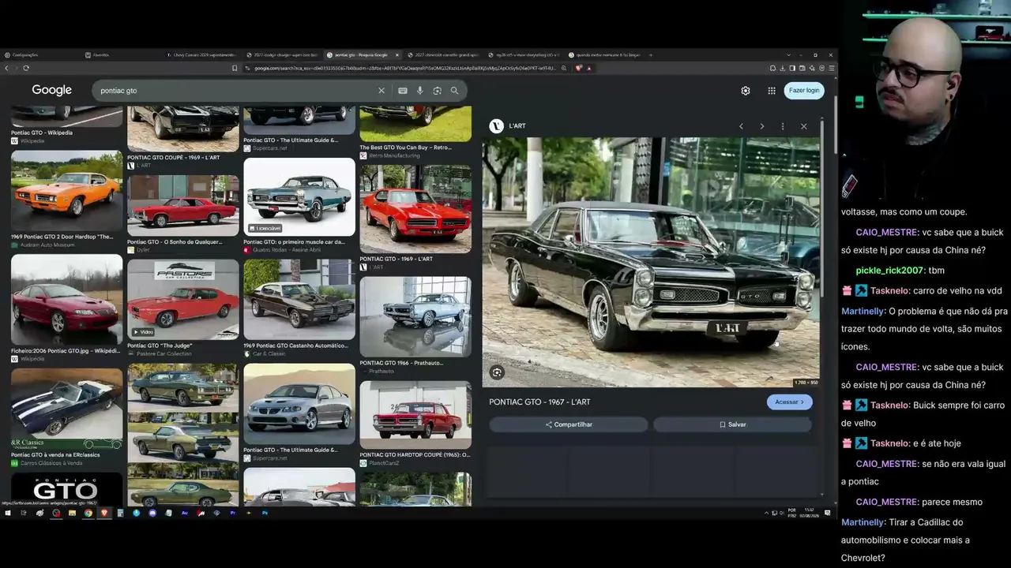Open the Windows Start menu
The height and width of the screenshot is (568, 1011).
coord(8,513)
